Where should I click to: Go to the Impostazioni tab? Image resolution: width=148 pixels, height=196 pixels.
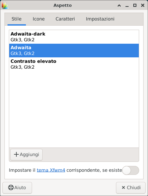click(x=100, y=19)
